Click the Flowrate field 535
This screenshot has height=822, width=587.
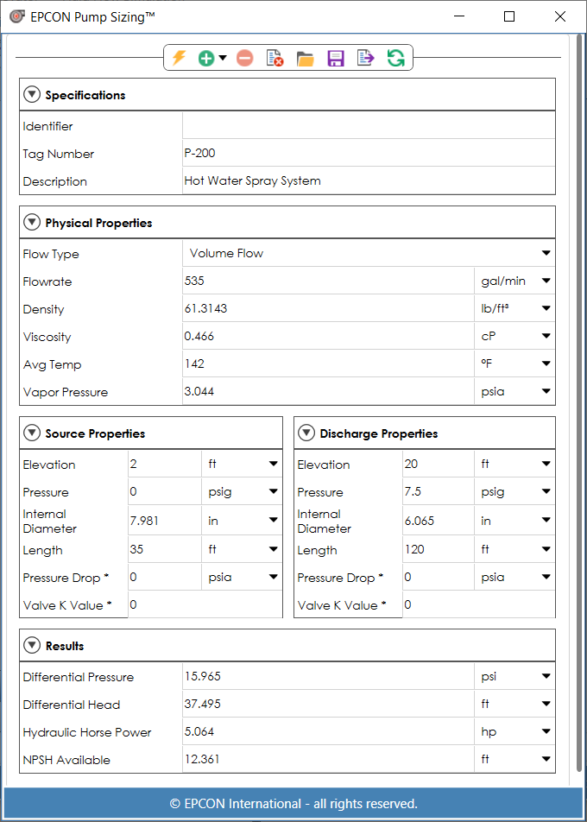pyautogui.click(x=328, y=281)
